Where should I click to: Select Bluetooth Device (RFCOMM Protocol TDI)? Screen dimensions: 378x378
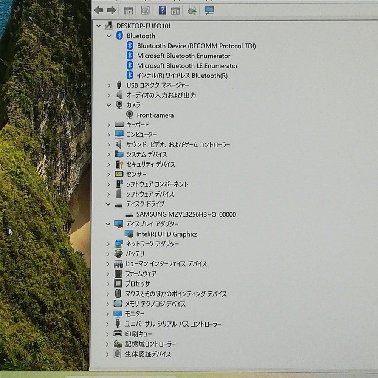(197, 46)
